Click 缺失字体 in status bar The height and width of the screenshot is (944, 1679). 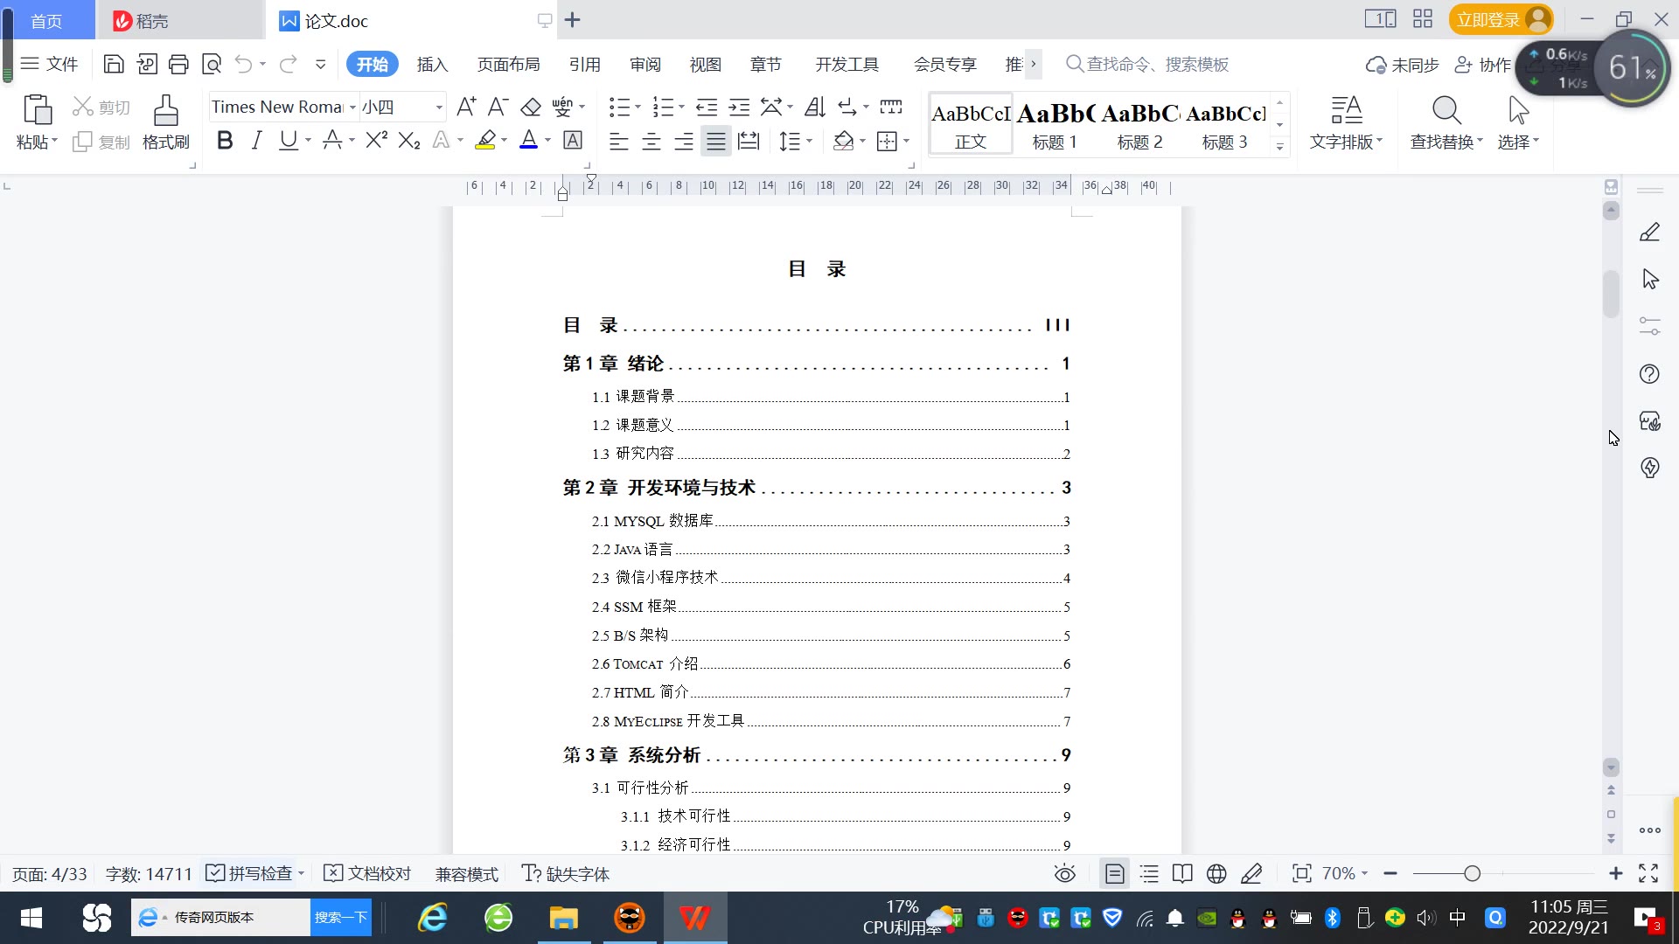click(x=566, y=873)
